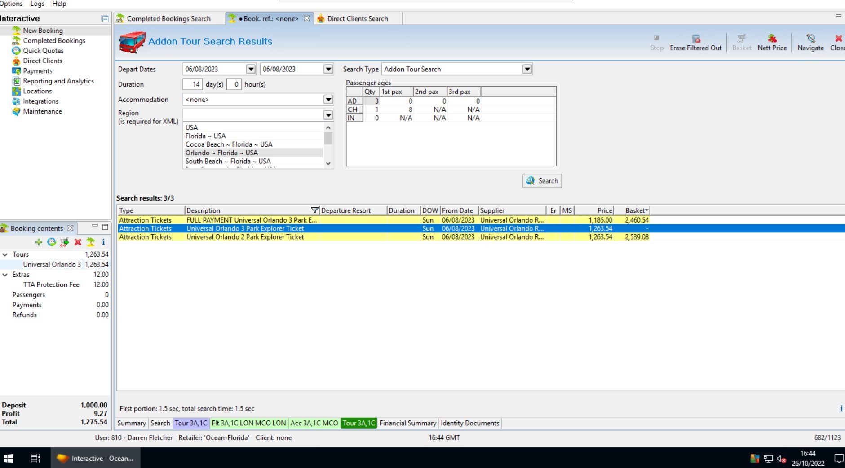Open the Search Type dropdown

click(x=527, y=69)
